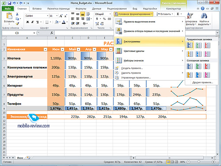Open the Find and Select binoculars icon

204,15
